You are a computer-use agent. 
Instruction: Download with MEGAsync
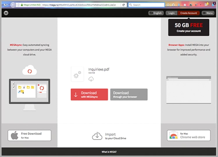(89, 94)
